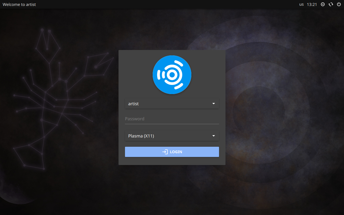Focus the Password input field
Viewport: 344px width, 215px height.
tap(172, 119)
